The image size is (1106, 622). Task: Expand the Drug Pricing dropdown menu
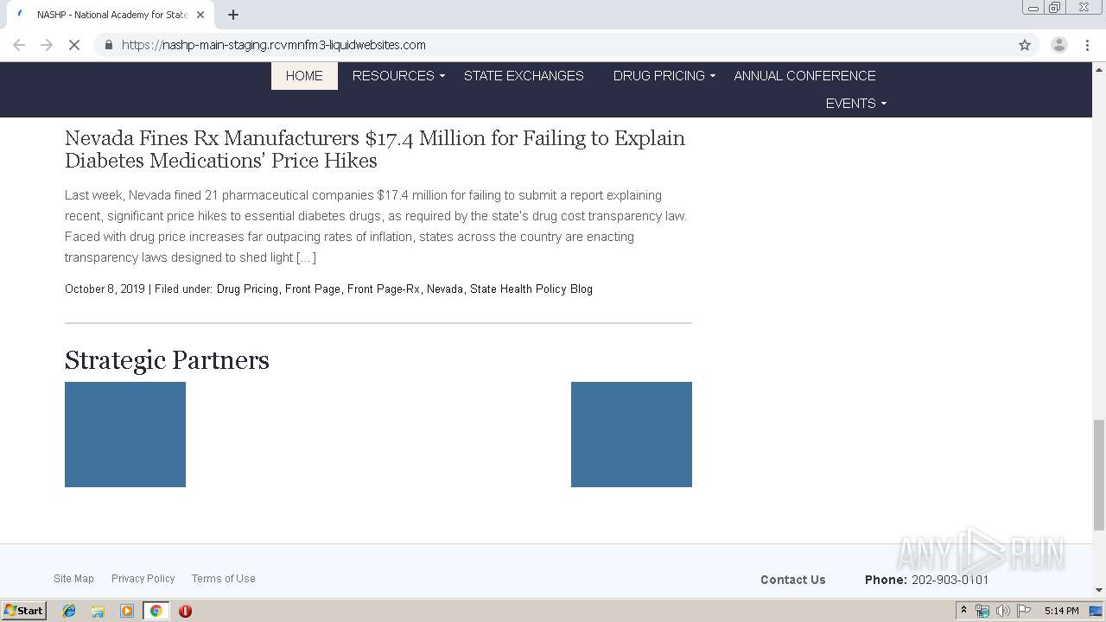coord(664,76)
